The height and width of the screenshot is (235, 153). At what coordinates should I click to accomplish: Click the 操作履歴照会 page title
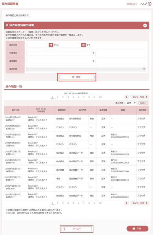pos(10,4)
